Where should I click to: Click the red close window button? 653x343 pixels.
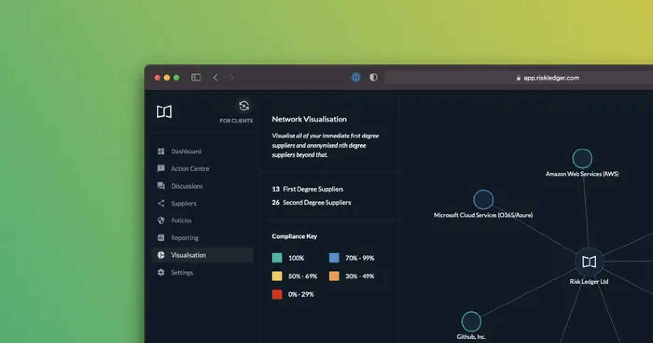[157, 78]
